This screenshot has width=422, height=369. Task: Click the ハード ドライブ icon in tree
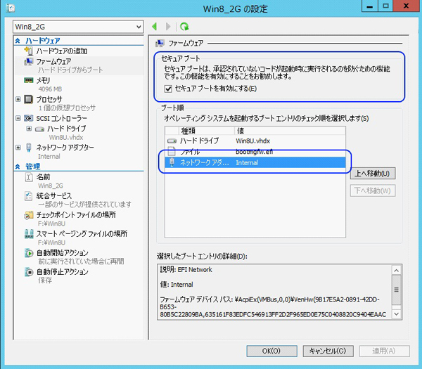coord(39,129)
